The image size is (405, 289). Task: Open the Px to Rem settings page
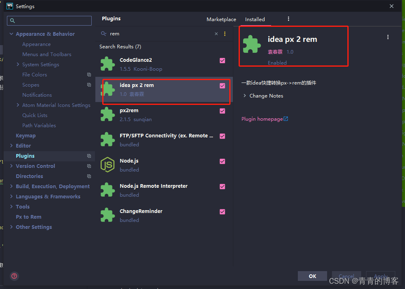28,217
